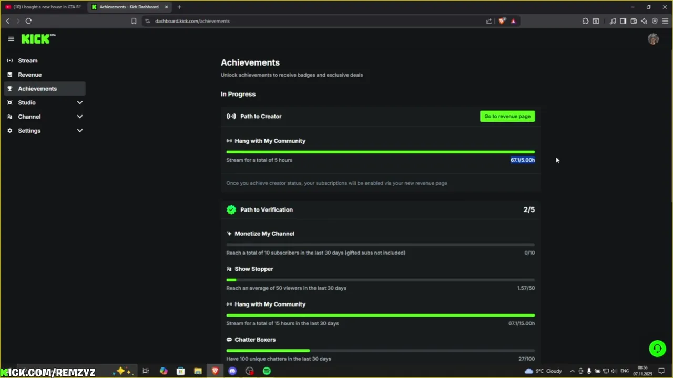Image resolution: width=673 pixels, height=378 pixels.
Task: Open the Brave Wallet icon
Action: [634, 21]
